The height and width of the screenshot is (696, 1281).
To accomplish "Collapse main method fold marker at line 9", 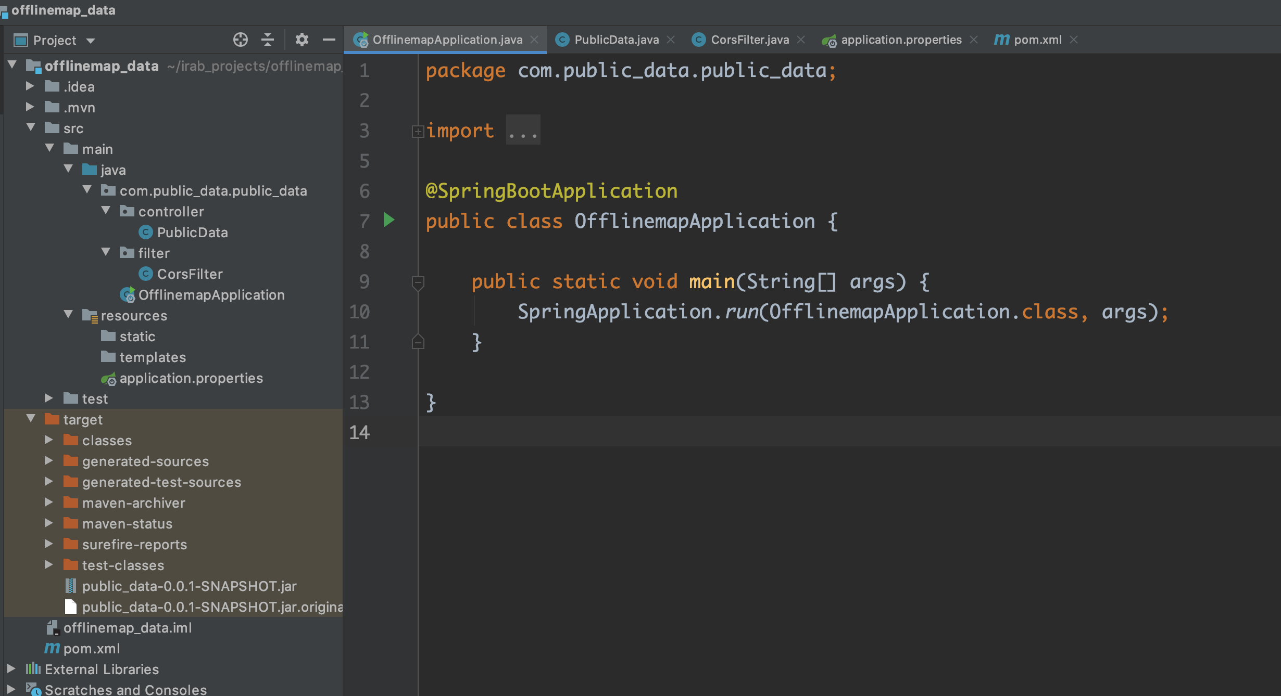I will (x=418, y=282).
